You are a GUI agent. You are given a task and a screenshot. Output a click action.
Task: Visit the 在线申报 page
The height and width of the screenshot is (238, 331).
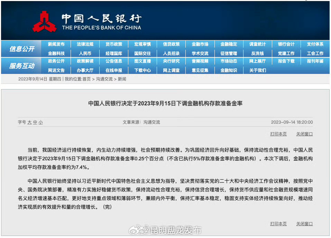click(x=114, y=70)
